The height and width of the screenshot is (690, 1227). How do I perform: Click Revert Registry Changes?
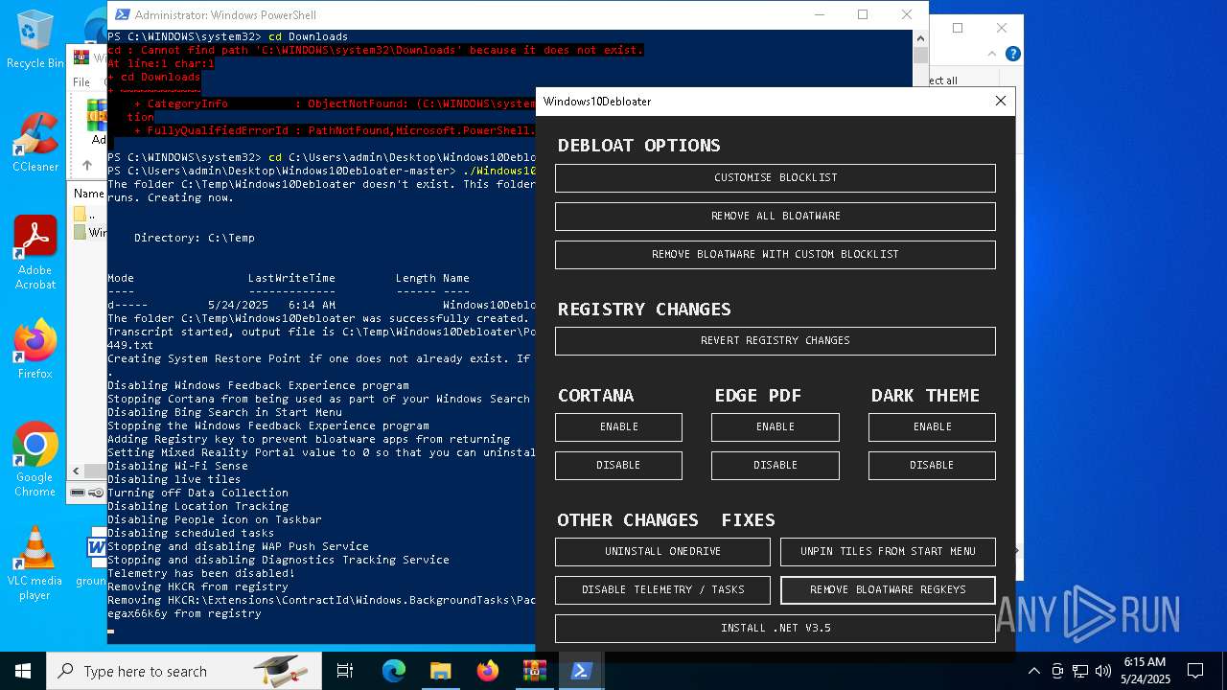(x=775, y=340)
